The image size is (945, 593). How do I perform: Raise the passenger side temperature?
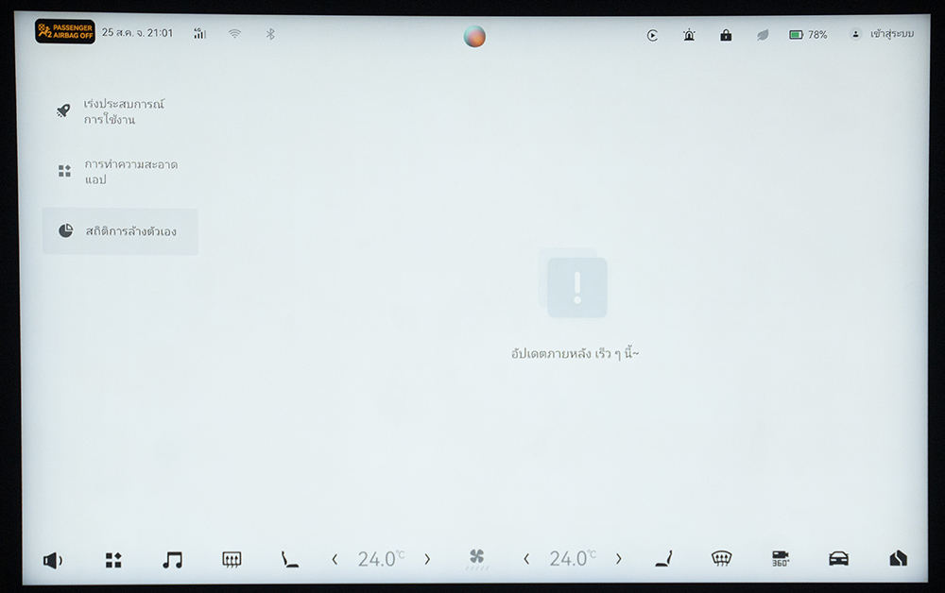(619, 560)
